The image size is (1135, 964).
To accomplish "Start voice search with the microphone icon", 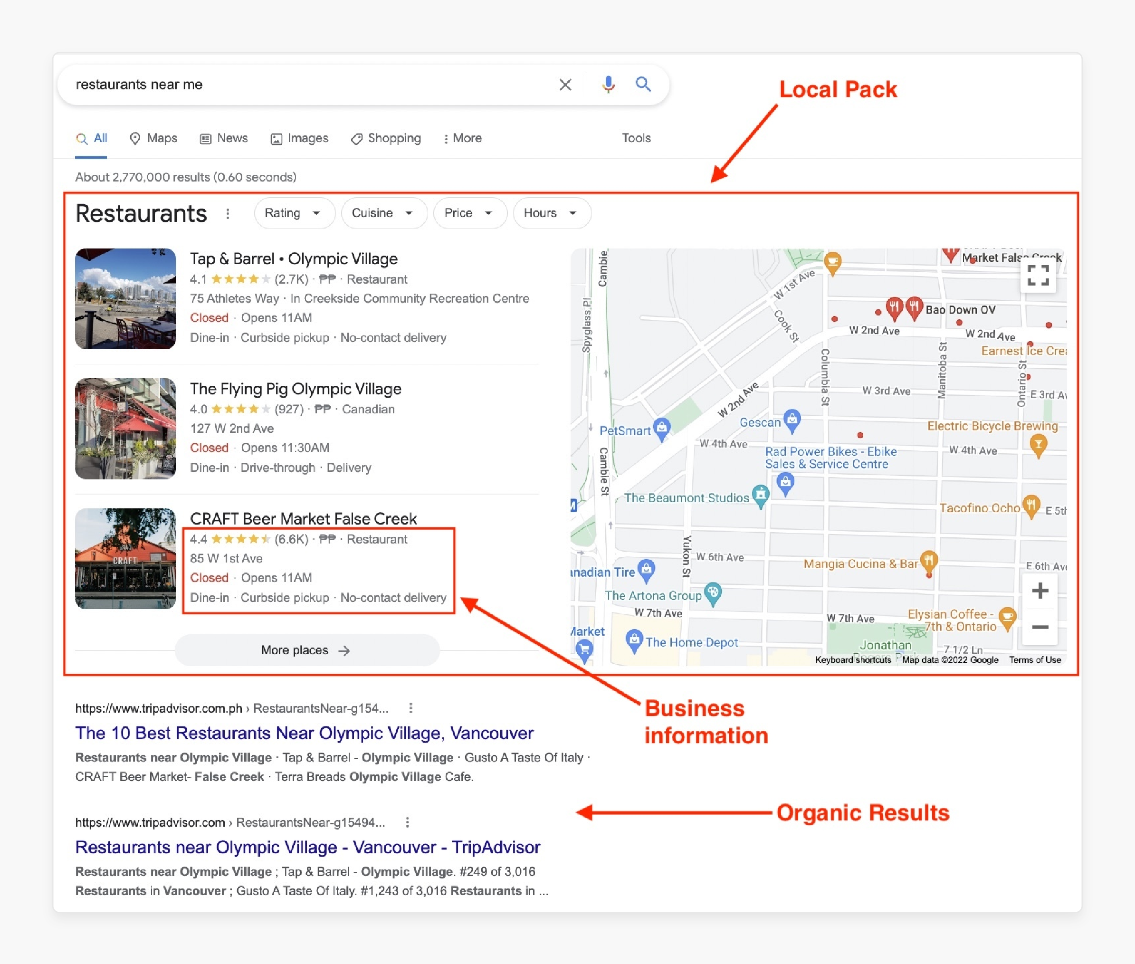I will pos(608,85).
